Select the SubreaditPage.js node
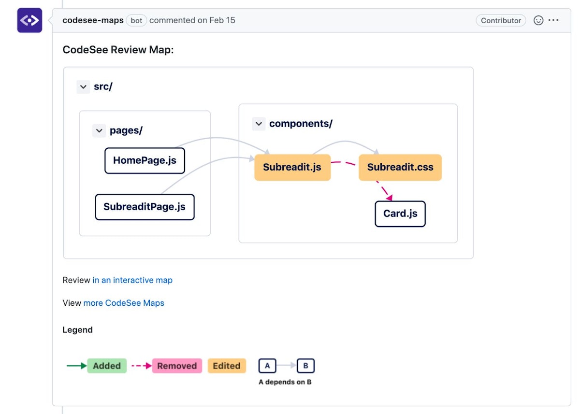Screen dimensions: 580x414 point(145,207)
